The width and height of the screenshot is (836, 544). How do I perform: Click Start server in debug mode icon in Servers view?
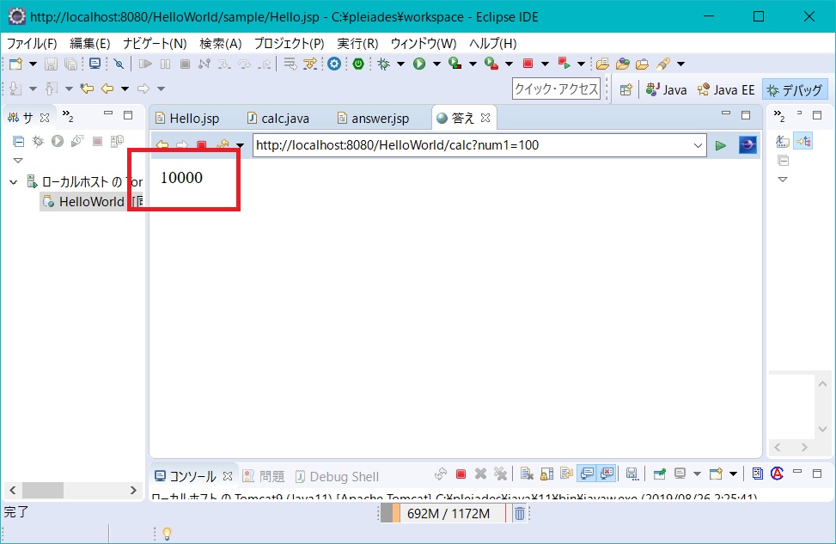point(38,141)
